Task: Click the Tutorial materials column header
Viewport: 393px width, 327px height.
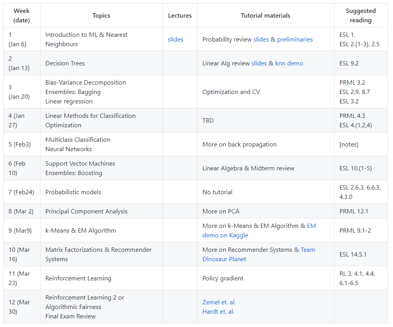Action: pos(265,16)
